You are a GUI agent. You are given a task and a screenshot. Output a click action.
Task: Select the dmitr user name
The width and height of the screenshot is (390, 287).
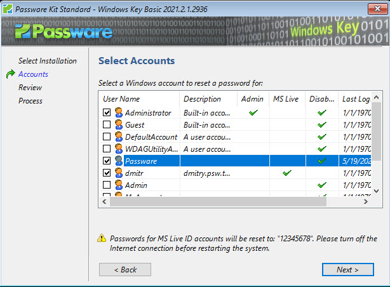click(x=134, y=173)
